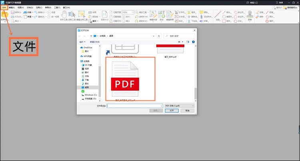The width and height of the screenshot is (300, 161).
Task: Expand the address bar history dropdown
Action: coord(154,36)
